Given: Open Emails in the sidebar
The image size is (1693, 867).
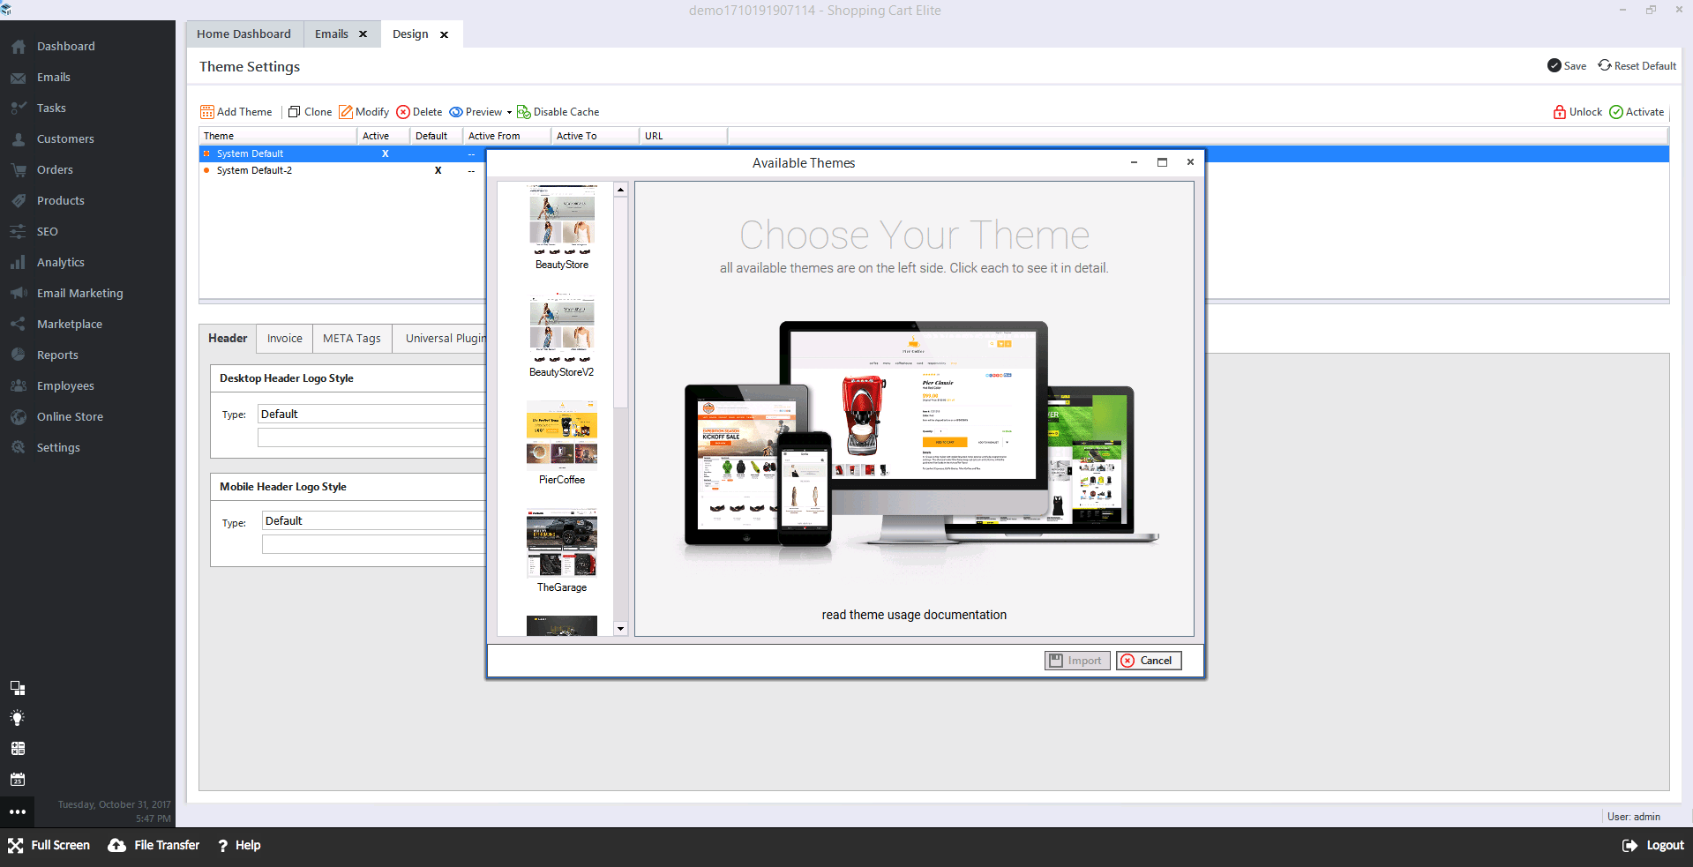Looking at the screenshot, I should click(53, 78).
